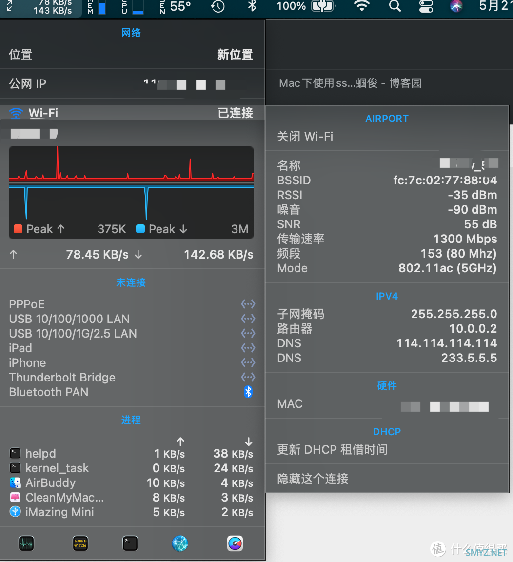Click 更新 DHCP 租借时间
Image resolution: width=513 pixels, height=562 pixels.
click(x=333, y=450)
